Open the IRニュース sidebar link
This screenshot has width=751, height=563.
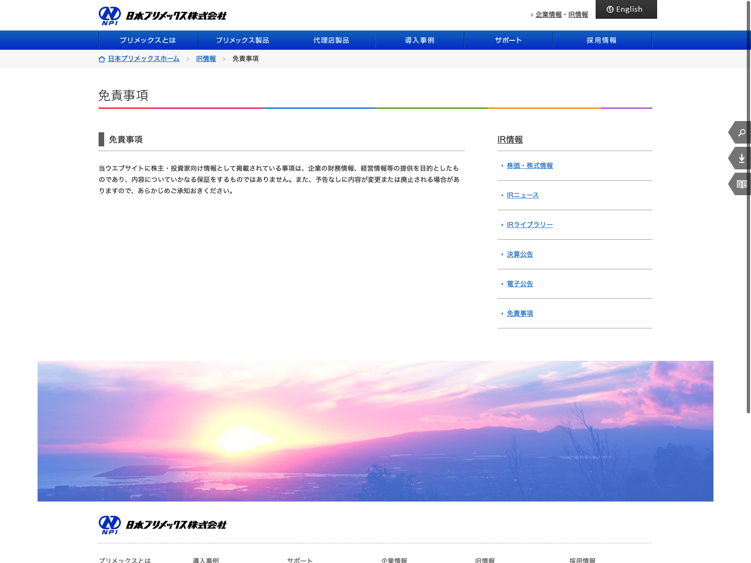tap(522, 195)
